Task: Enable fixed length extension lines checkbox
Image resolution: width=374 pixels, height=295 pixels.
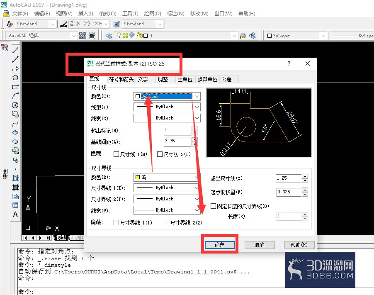Action: click(x=213, y=206)
